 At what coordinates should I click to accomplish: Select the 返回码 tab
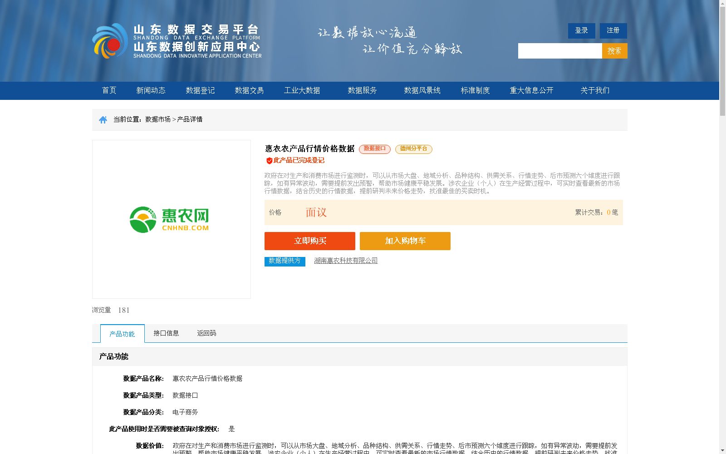tap(206, 333)
